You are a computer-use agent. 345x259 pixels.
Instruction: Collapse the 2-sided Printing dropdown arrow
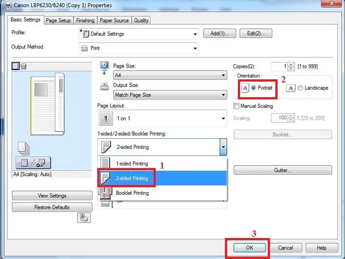click(x=223, y=147)
